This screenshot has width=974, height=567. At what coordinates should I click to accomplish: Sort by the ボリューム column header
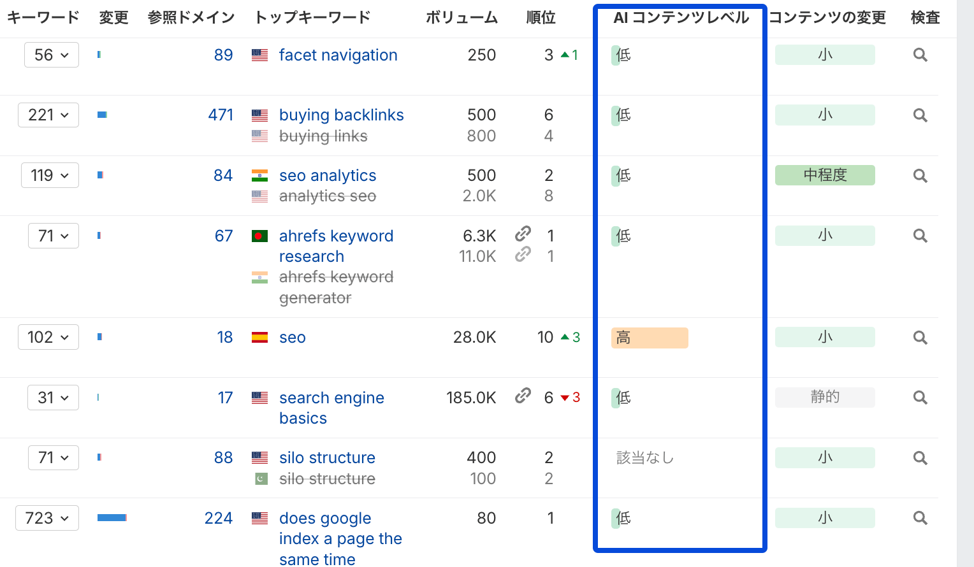pos(462,18)
